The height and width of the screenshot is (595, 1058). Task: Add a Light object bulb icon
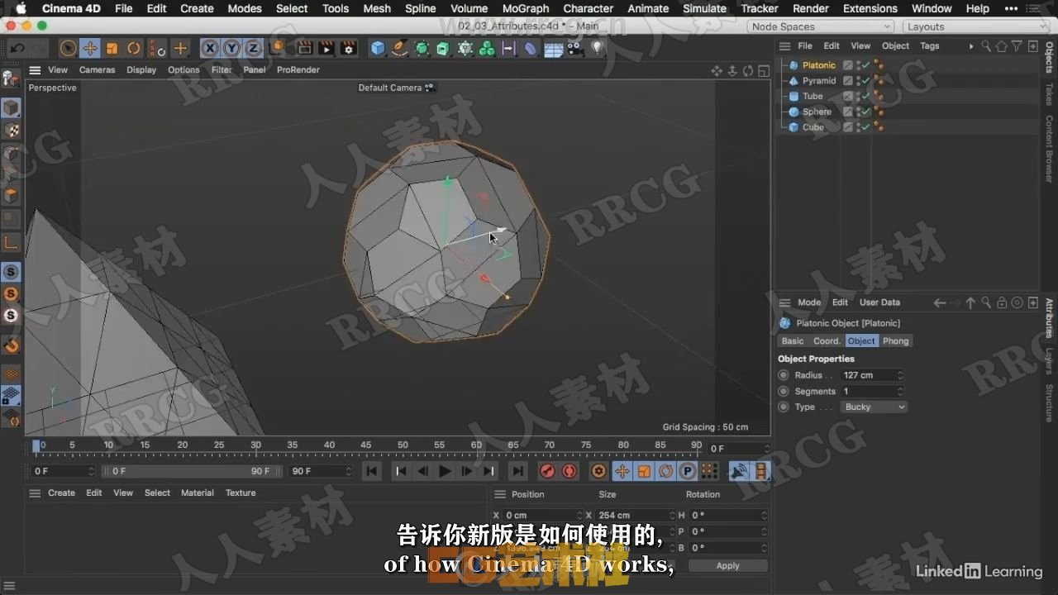(597, 48)
